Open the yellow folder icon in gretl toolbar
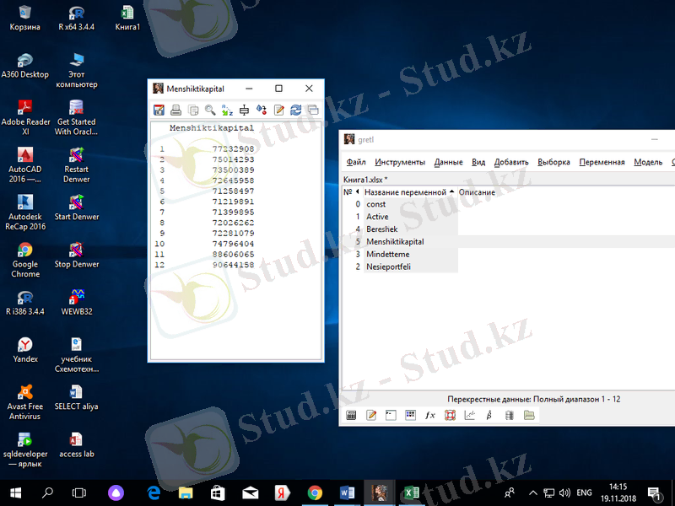The width and height of the screenshot is (675, 506). pyautogui.click(x=529, y=415)
